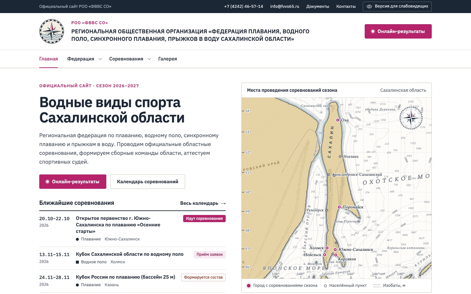Open the Контакты link
Screen dimensions: 471x294
coord(346,7)
